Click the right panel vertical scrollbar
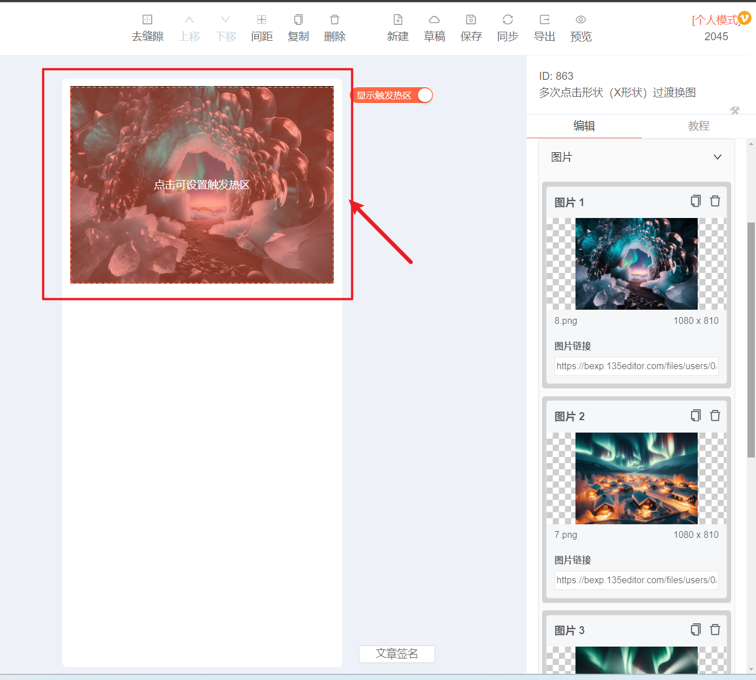 pos(751,340)
